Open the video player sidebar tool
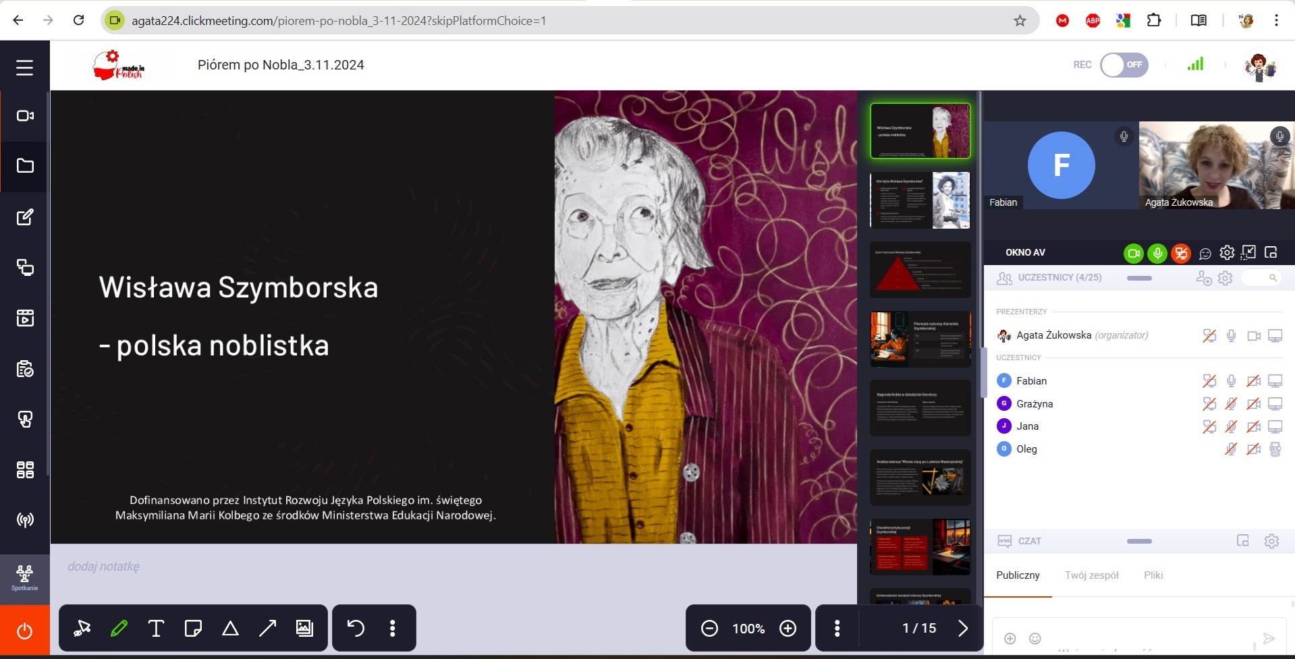This screenshot has width=1295, height=659. click(25, 318)
